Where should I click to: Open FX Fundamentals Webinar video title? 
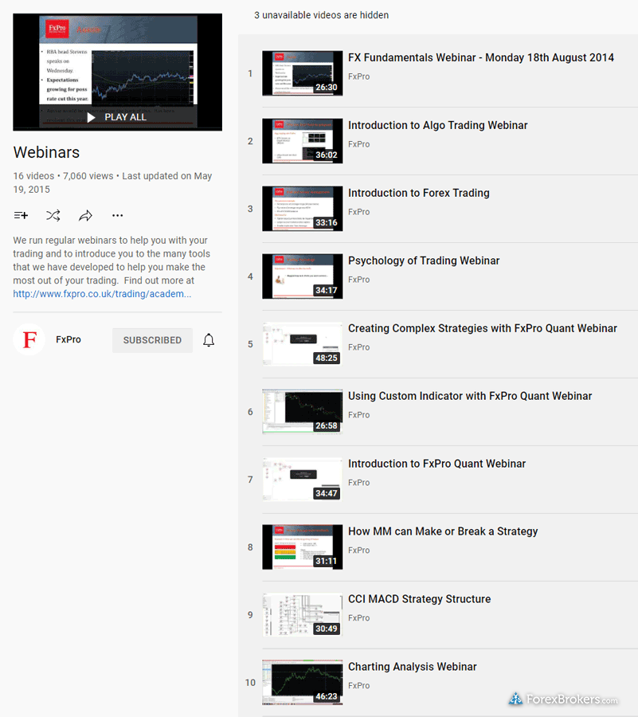coord(481,57)
